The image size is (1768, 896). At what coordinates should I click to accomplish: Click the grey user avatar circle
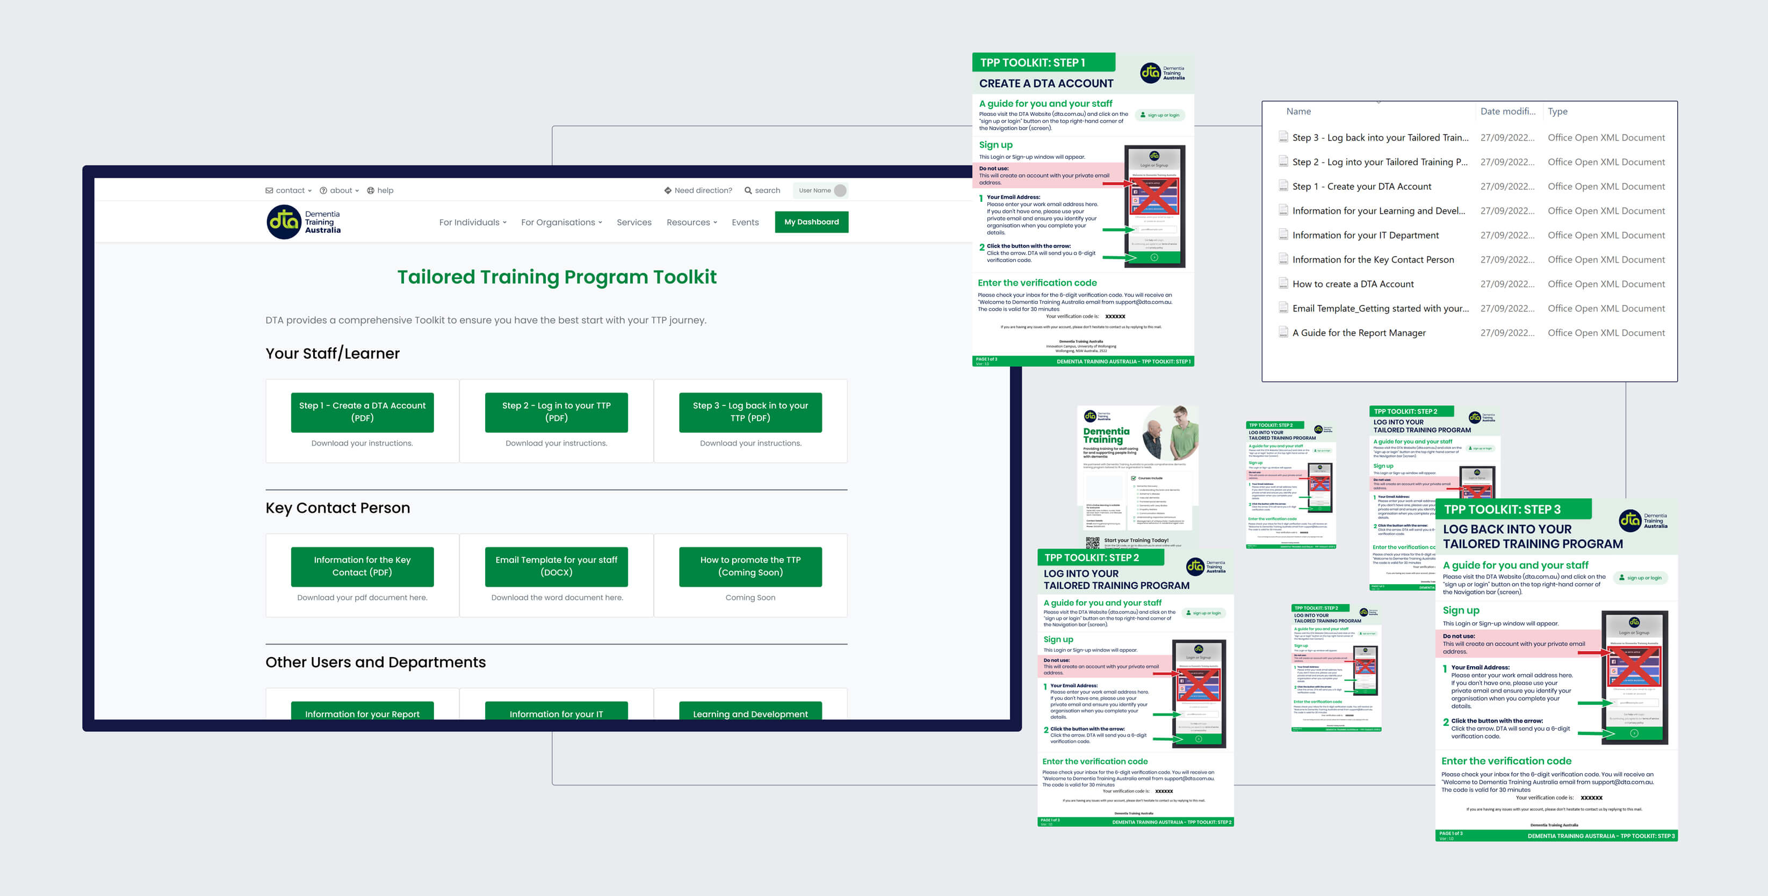point(839,191)
